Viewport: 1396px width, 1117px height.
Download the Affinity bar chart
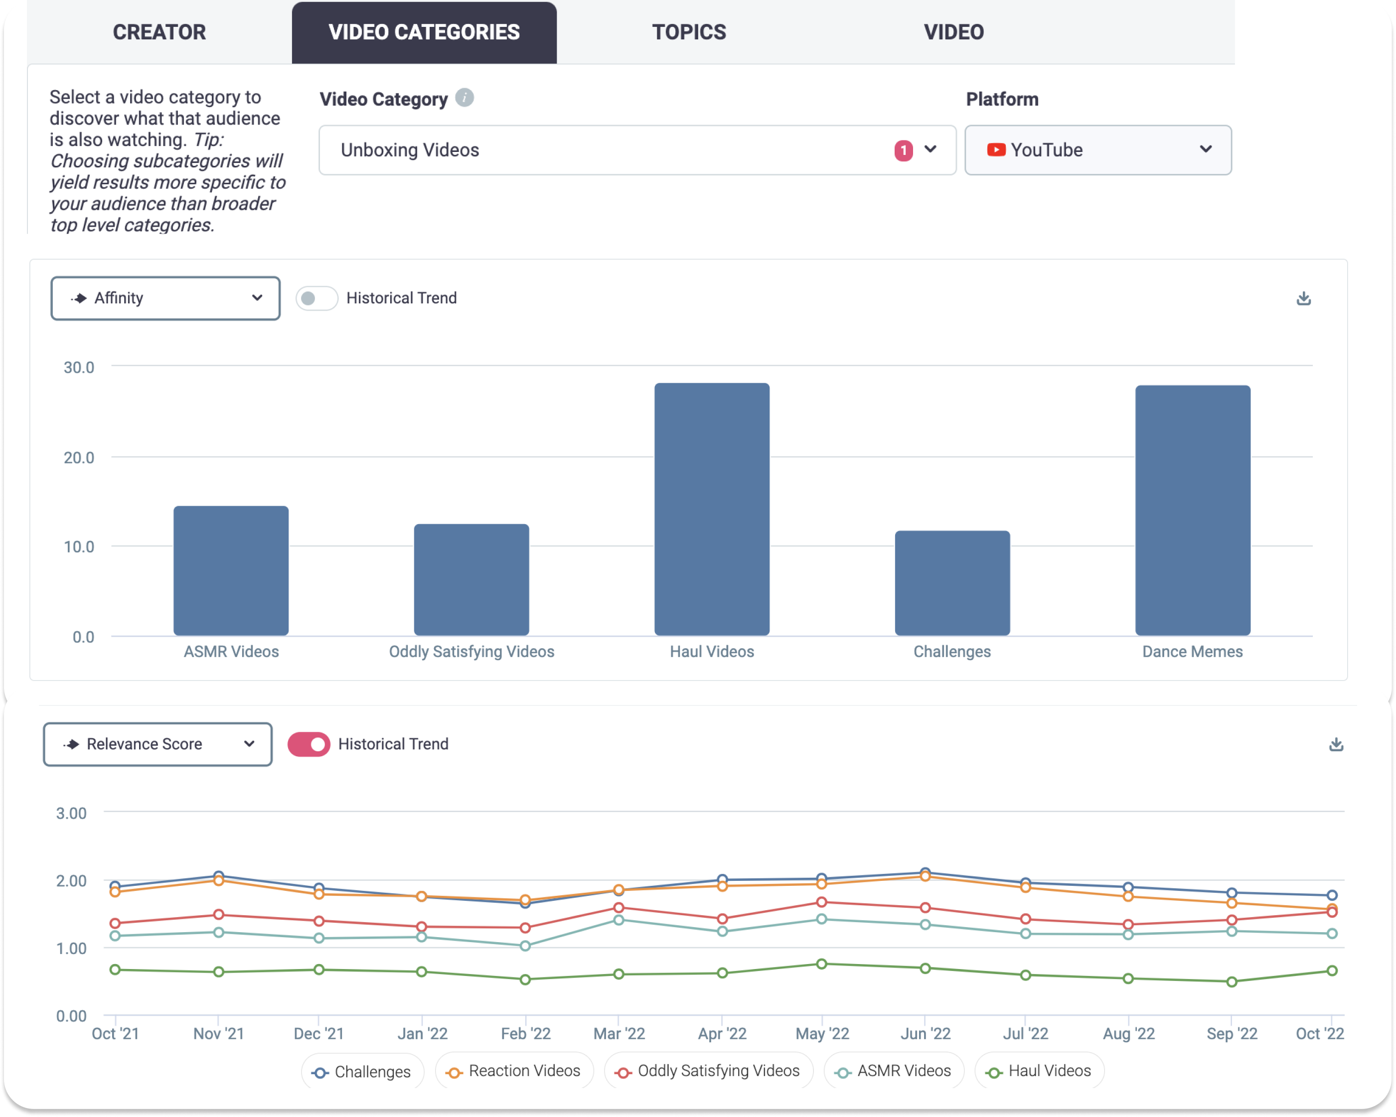tap(1303, 298)
